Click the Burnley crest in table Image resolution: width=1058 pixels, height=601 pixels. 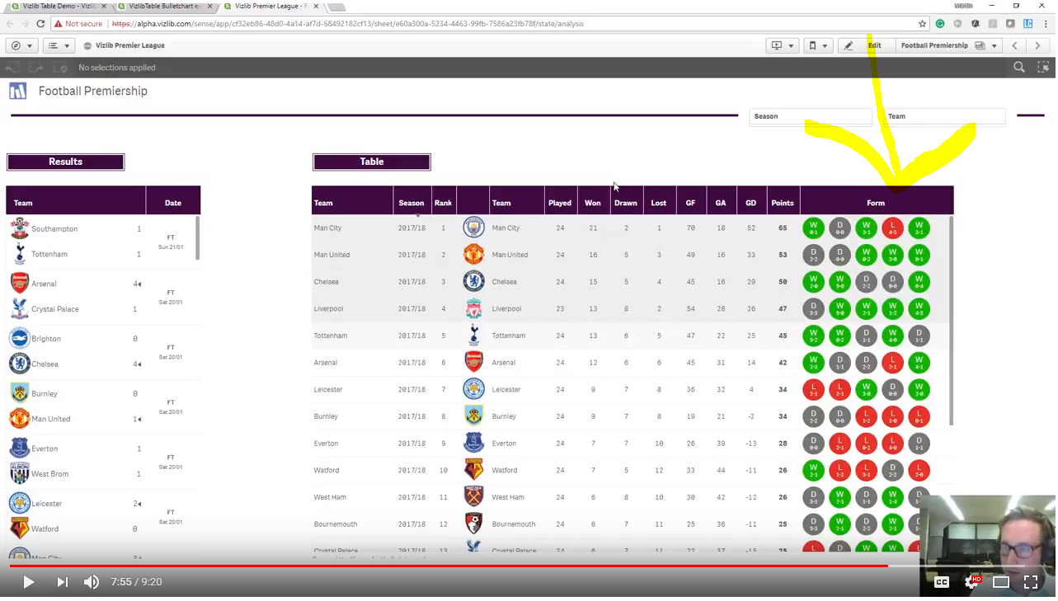473,416
